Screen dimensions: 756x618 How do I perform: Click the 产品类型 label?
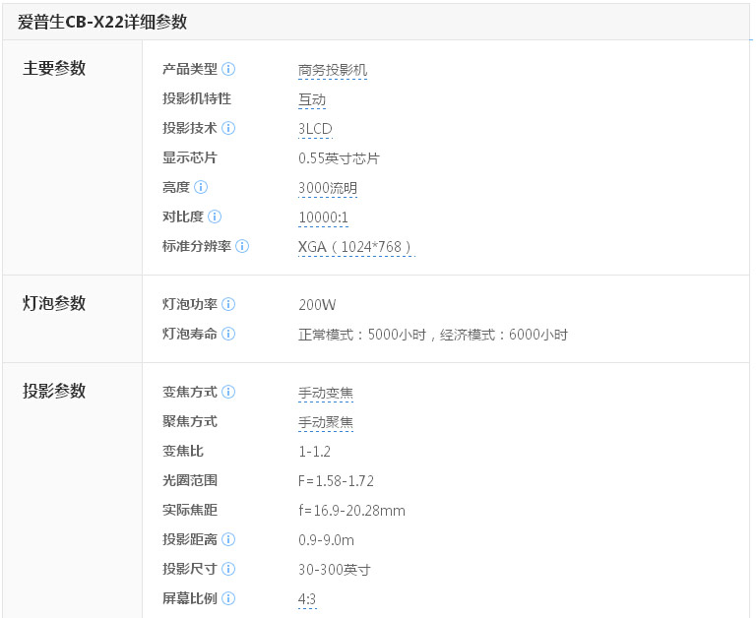pyautogui.click(x=190, y=69)
